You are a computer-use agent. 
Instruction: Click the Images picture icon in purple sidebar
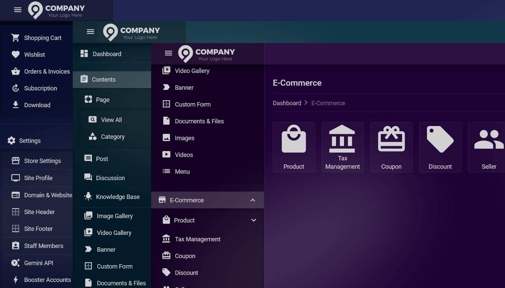(166, 137)
